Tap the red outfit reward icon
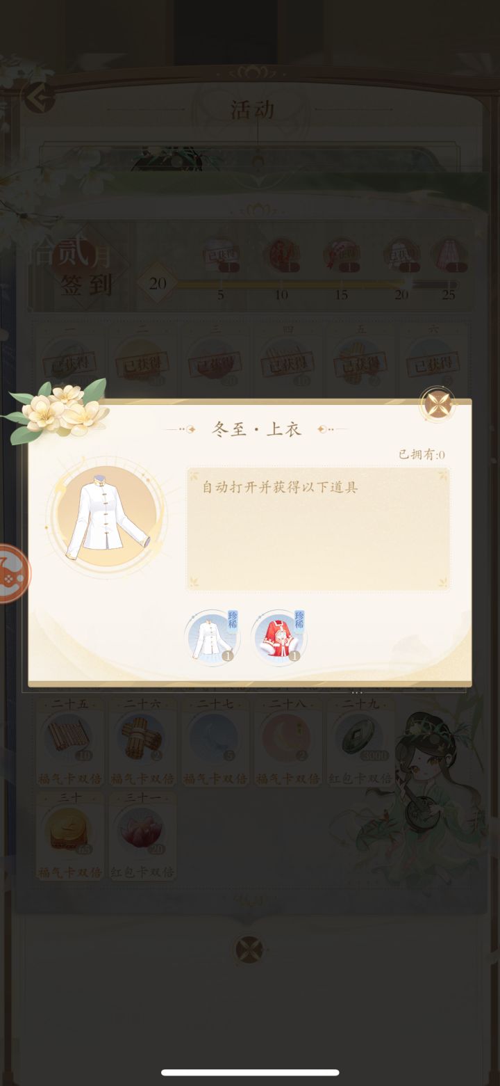 click(278, 638)
